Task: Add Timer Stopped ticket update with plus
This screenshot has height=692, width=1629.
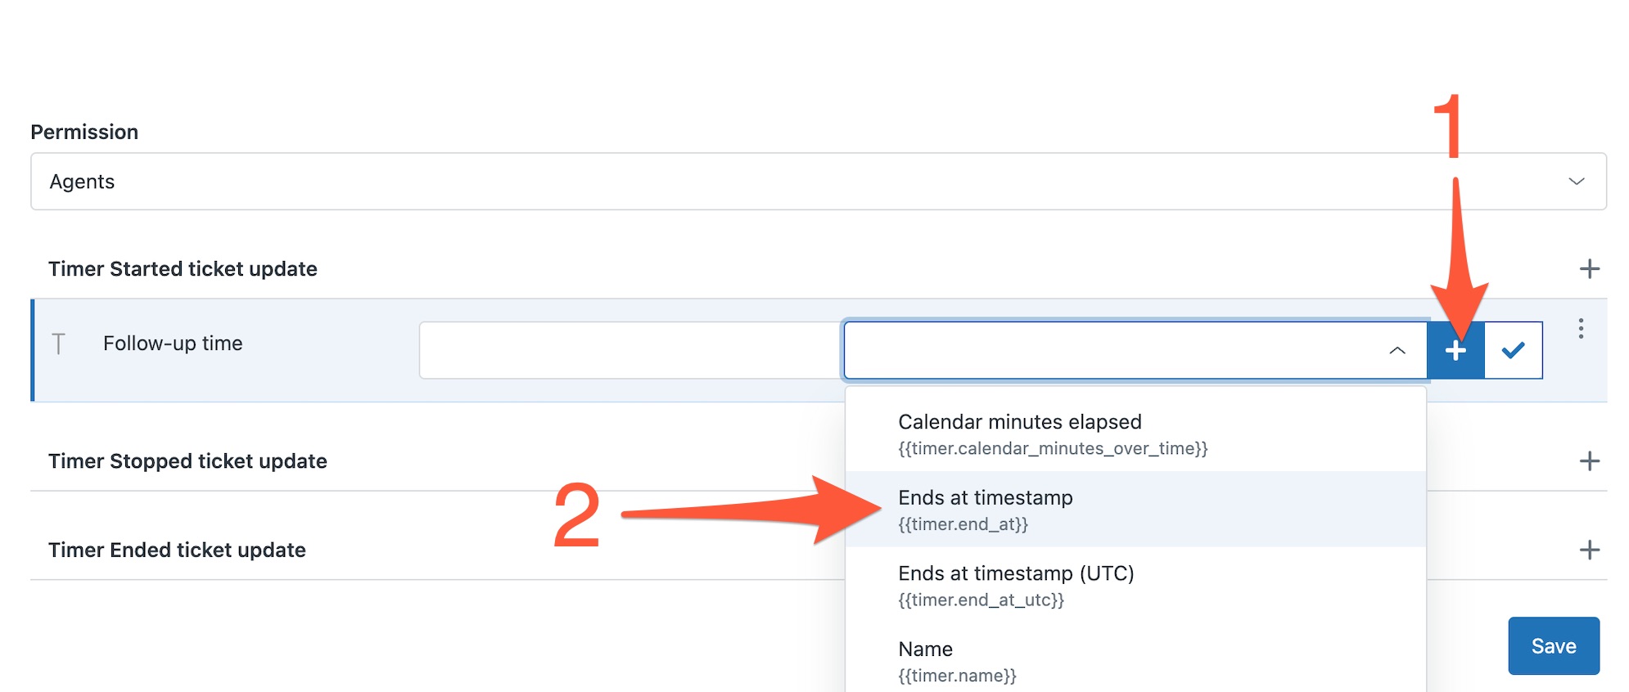Action: coord(1589,461)
